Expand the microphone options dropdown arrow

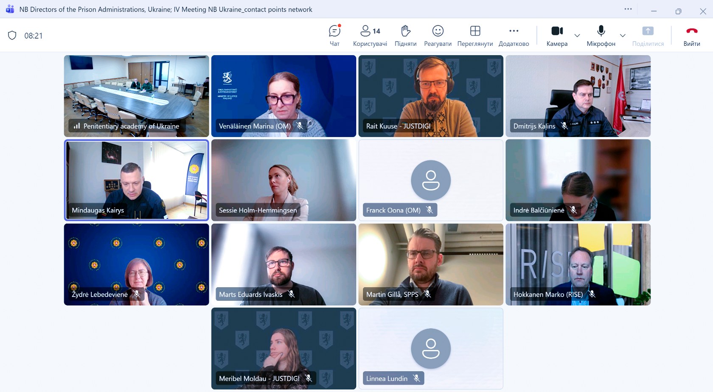point(623,36)
